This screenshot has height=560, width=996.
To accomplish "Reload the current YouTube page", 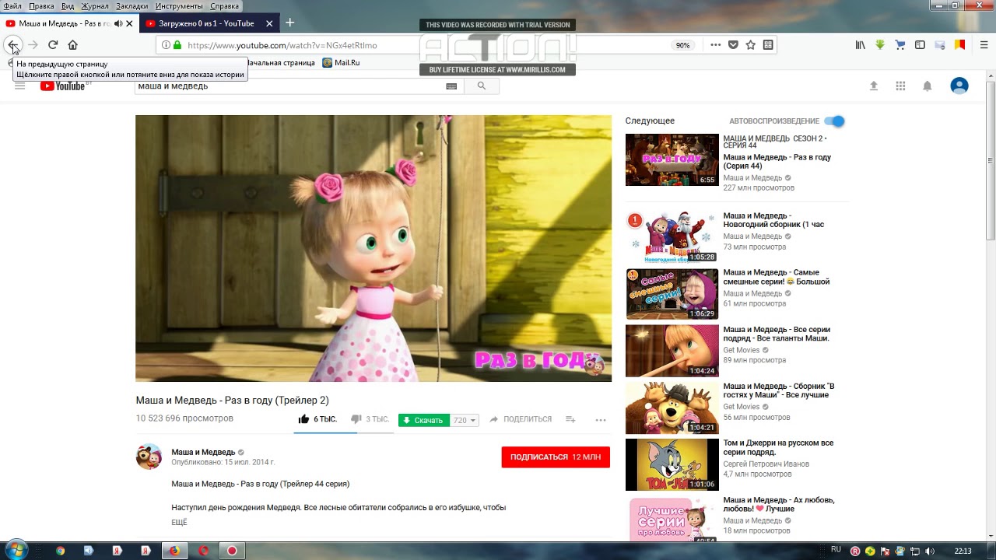I will tap(53, 45).
